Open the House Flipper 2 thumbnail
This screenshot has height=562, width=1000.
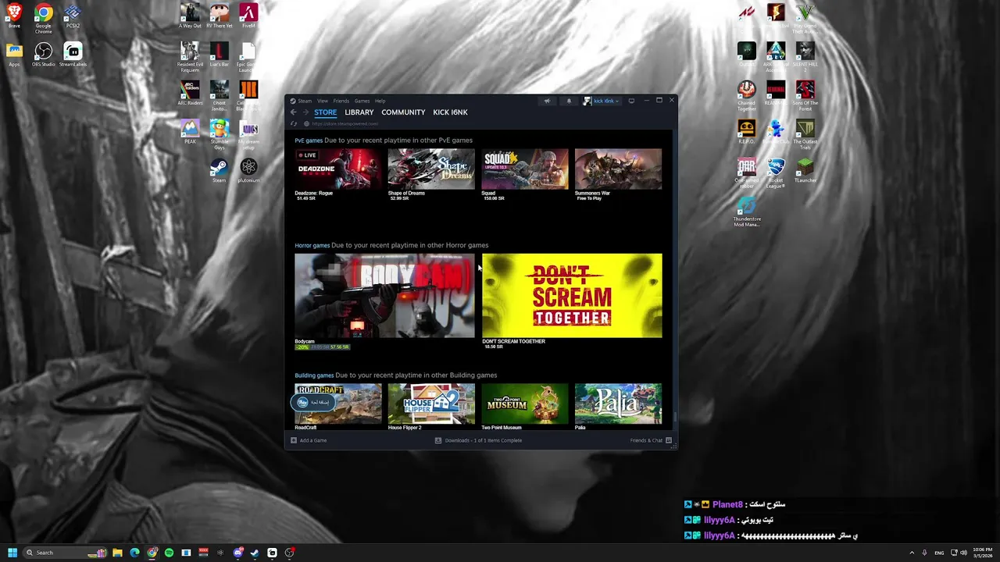tap(431, 404)
